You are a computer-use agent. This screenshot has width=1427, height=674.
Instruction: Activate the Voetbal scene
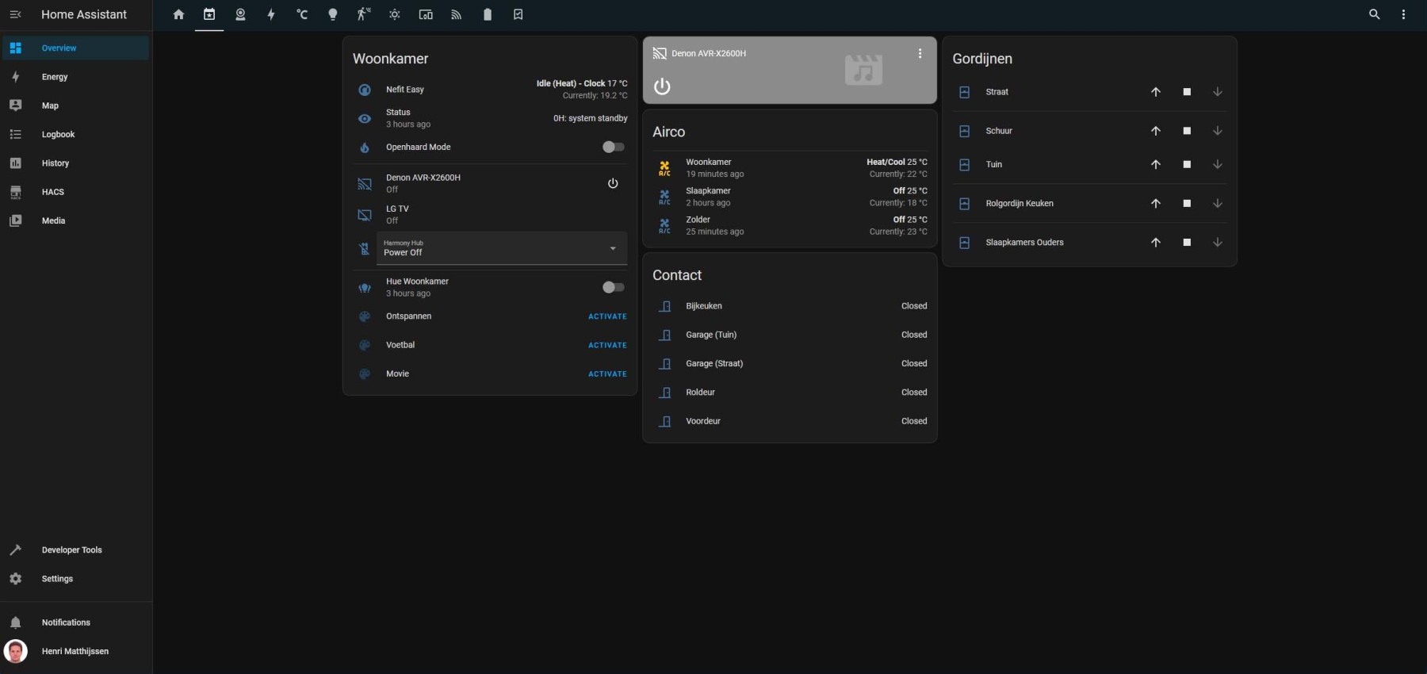pos(607,345)
